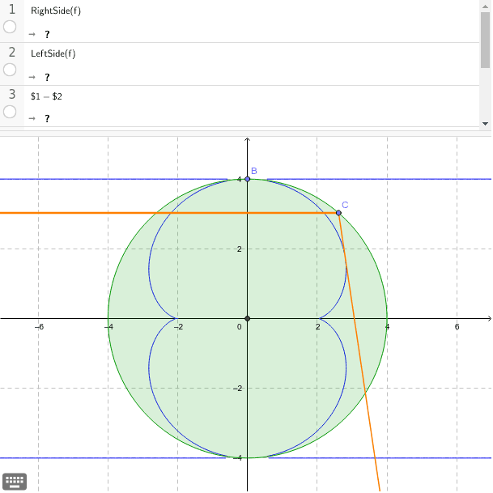Image resolution: width=493 pixels, height=493 pixels.
Task: Select the LeftSide(f) input text
Action: 53,53
